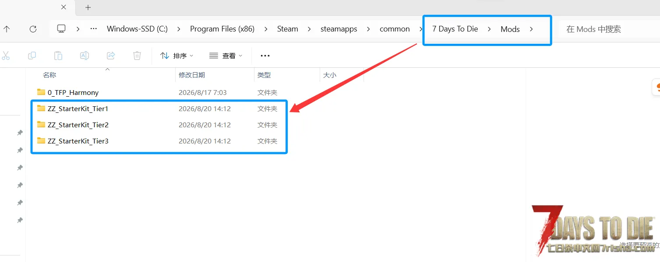Image resolution: width=660 pixels, height=262 pixels.
Task: Select Mods breadcrumb segment
Action: 510,29
